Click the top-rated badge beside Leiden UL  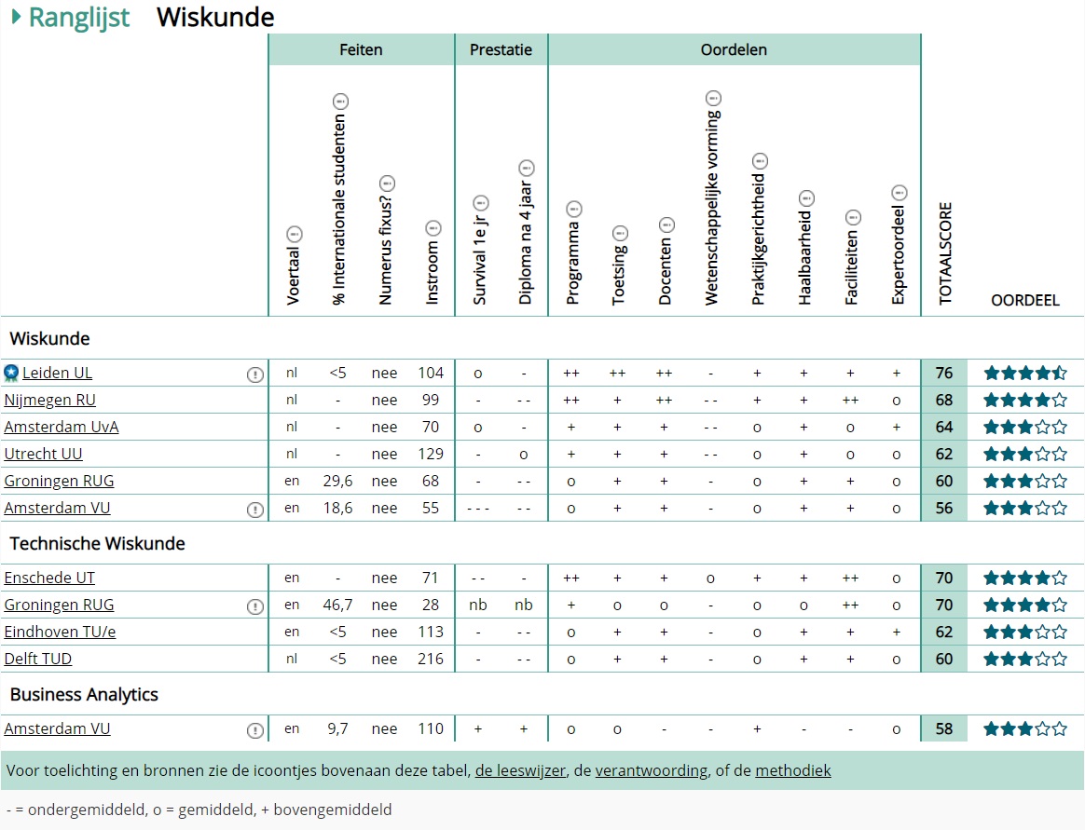tap(11, 374)
